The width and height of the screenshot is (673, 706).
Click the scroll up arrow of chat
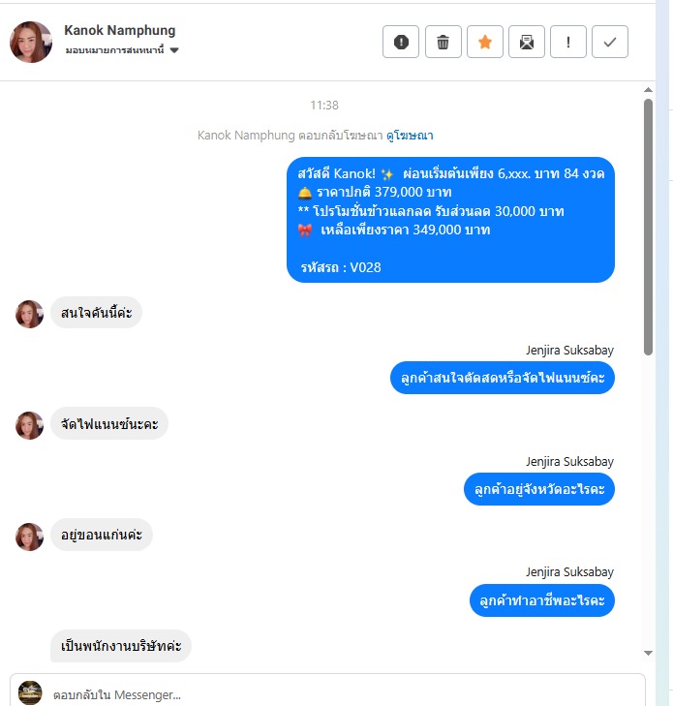648,90
